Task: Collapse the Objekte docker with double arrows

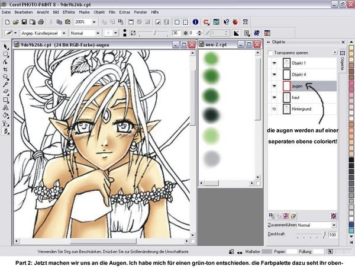Action: click(x=269, y=42)
